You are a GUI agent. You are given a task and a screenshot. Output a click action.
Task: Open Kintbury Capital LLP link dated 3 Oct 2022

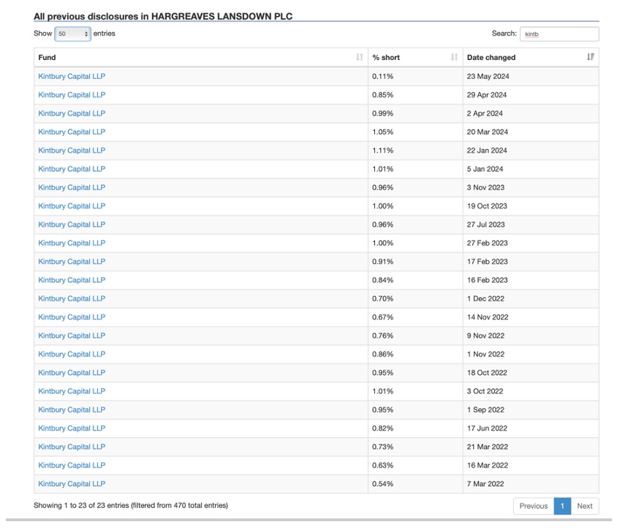coord(72,391)
